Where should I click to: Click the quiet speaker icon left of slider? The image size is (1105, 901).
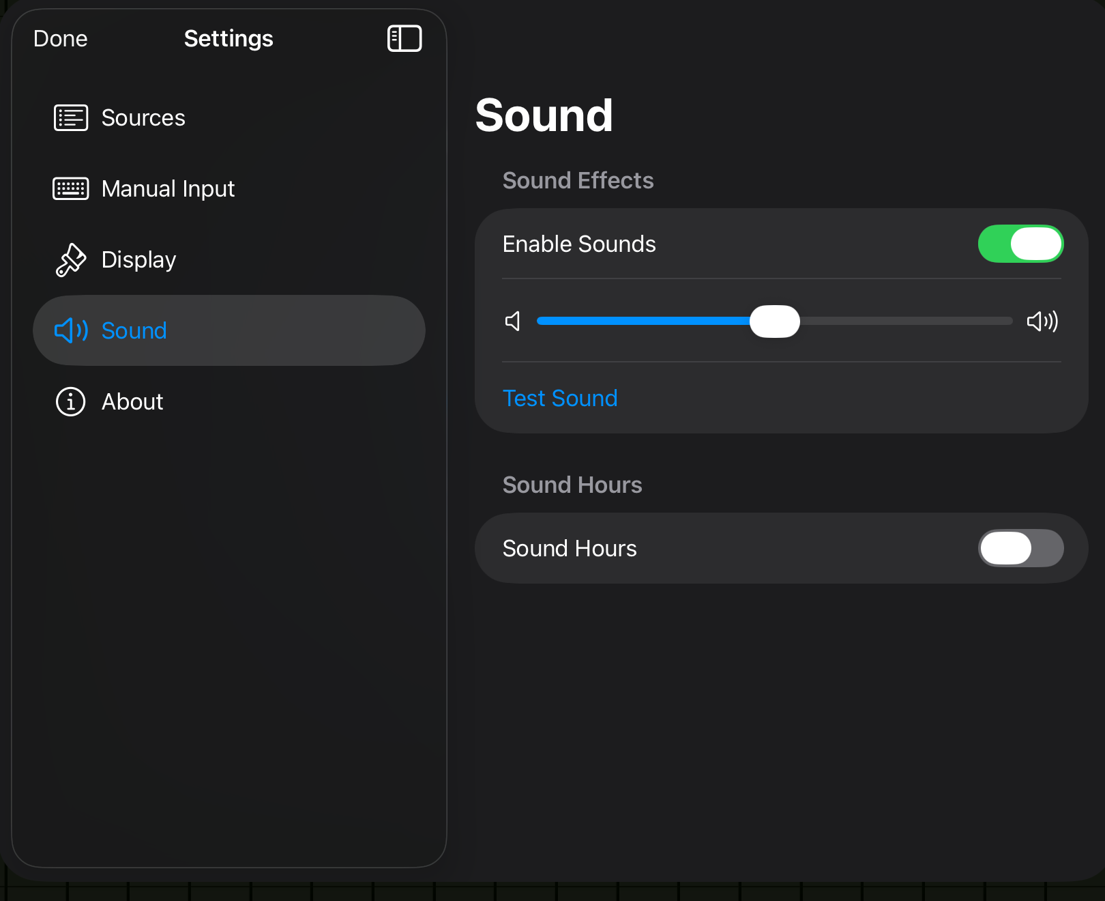(512, 321)
